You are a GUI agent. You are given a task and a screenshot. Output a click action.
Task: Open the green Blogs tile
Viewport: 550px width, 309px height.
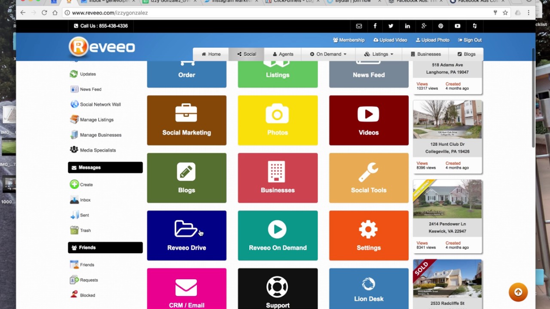tap(186, 178)
